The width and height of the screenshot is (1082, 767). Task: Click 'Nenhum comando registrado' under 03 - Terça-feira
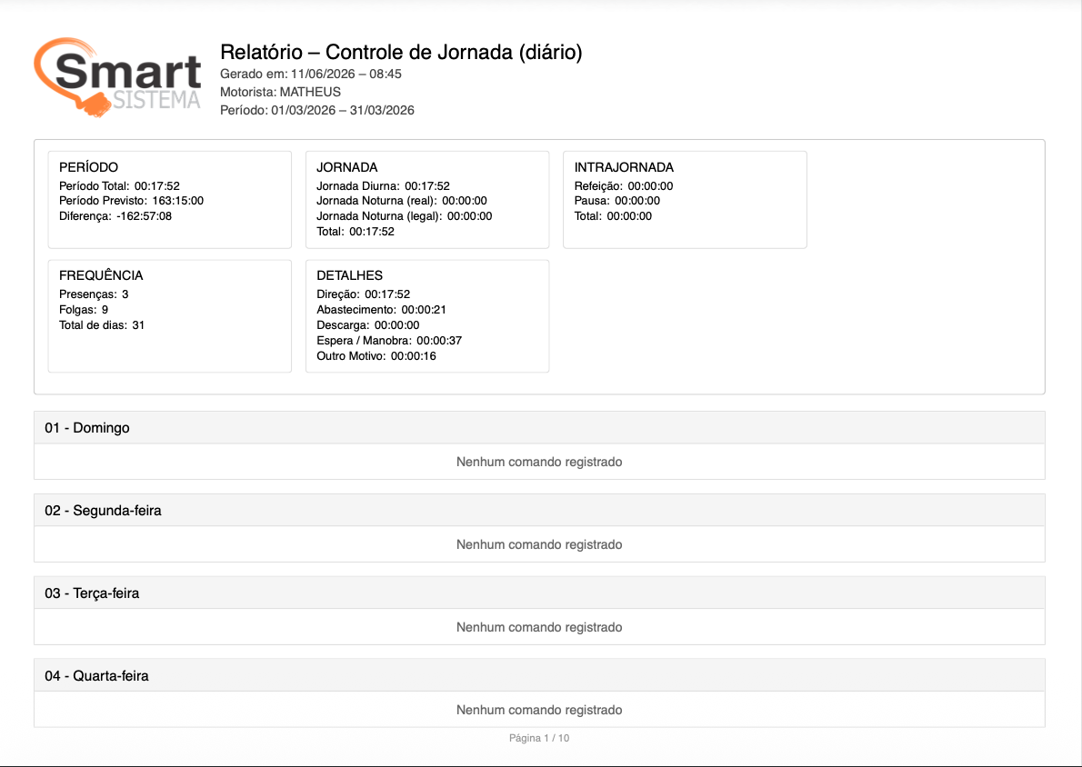539,628
